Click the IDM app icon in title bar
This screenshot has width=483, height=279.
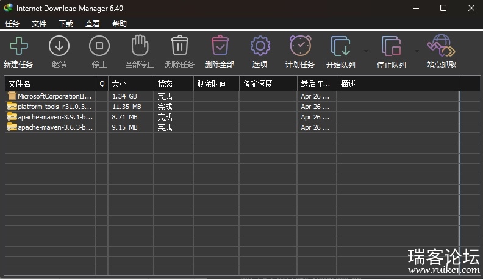tap(9, 8)
